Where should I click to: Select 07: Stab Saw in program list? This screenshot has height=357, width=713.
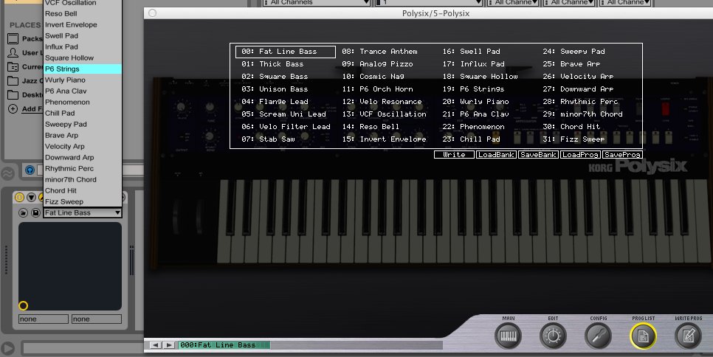(x=268, y=139)
